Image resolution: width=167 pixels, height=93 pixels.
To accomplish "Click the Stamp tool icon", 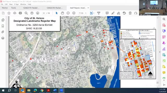I will 124,13.
